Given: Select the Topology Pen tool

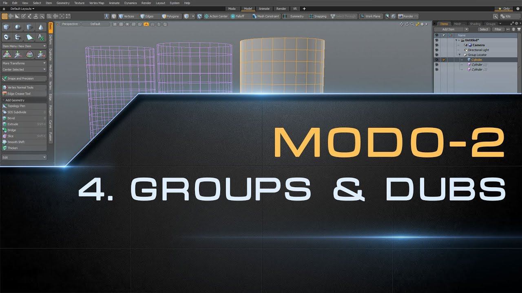Looking at the screenshot, I should (24, 106).
